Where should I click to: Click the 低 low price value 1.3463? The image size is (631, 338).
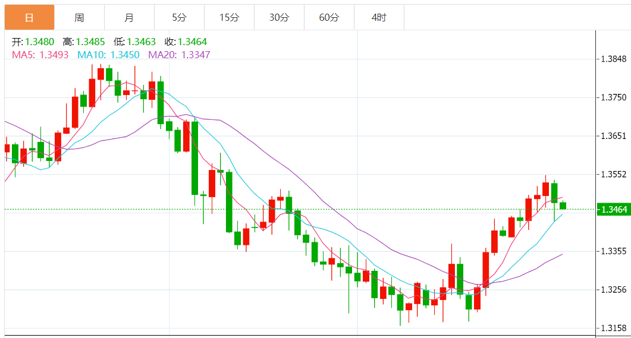coord(141,42)
